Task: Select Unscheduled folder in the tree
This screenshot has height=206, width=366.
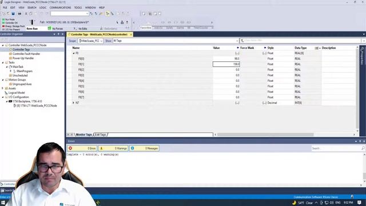Action: [20, 76]
